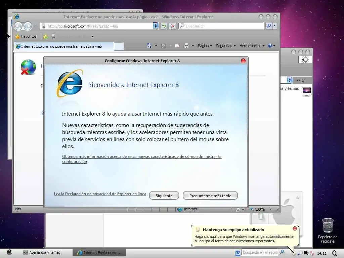Click the Live Search magnifier button
This screenshot has width=344, height=258.
(x=268, y=26)
